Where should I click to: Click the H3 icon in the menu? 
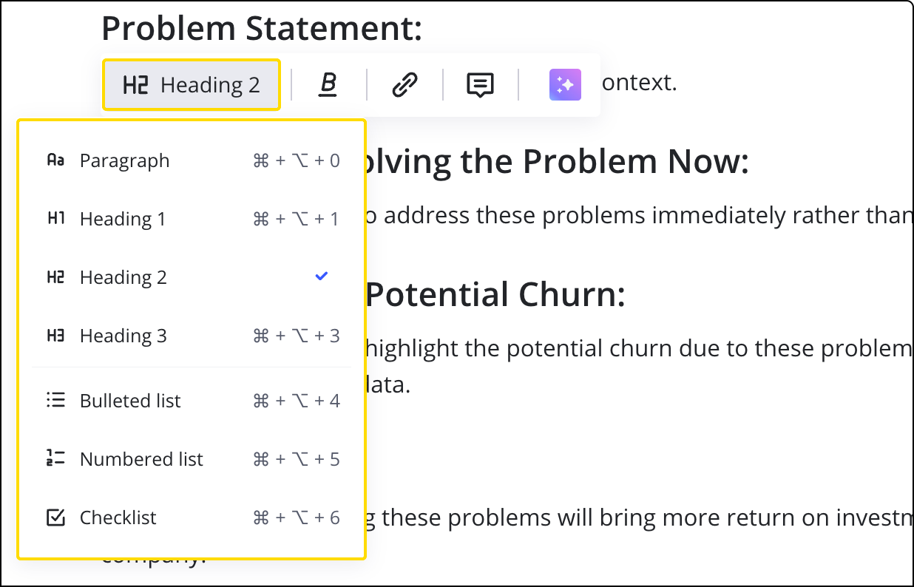point(55,336)
